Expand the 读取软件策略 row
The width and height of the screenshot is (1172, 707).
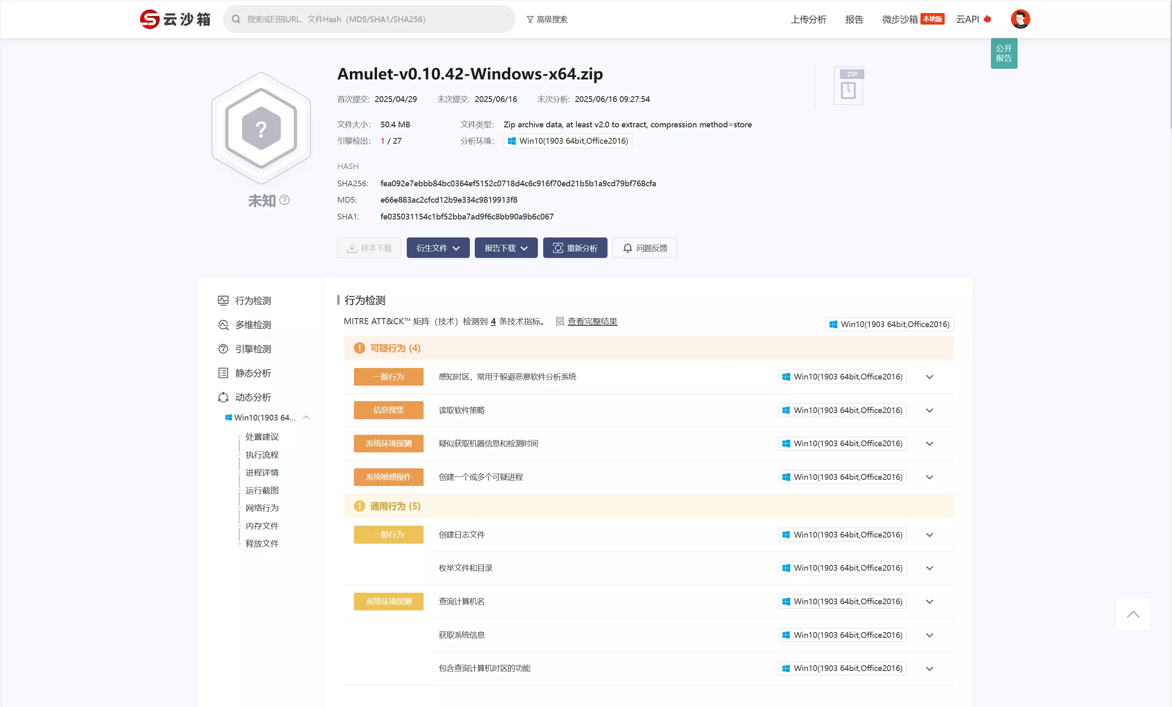(929, 410)
